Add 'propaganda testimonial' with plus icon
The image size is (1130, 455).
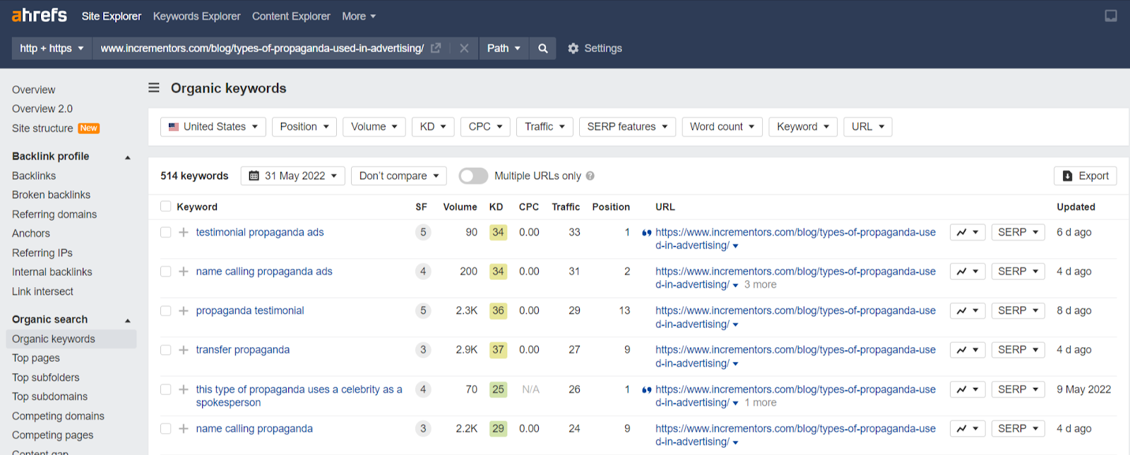(184, 311)
